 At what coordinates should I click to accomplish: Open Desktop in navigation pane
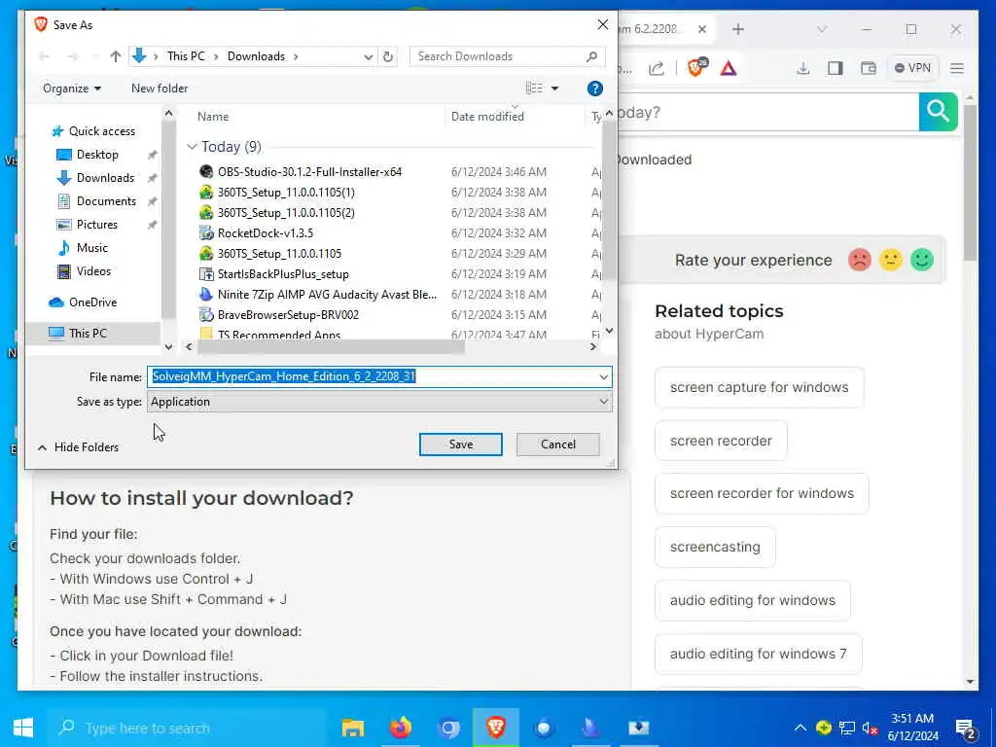[97, 155]
